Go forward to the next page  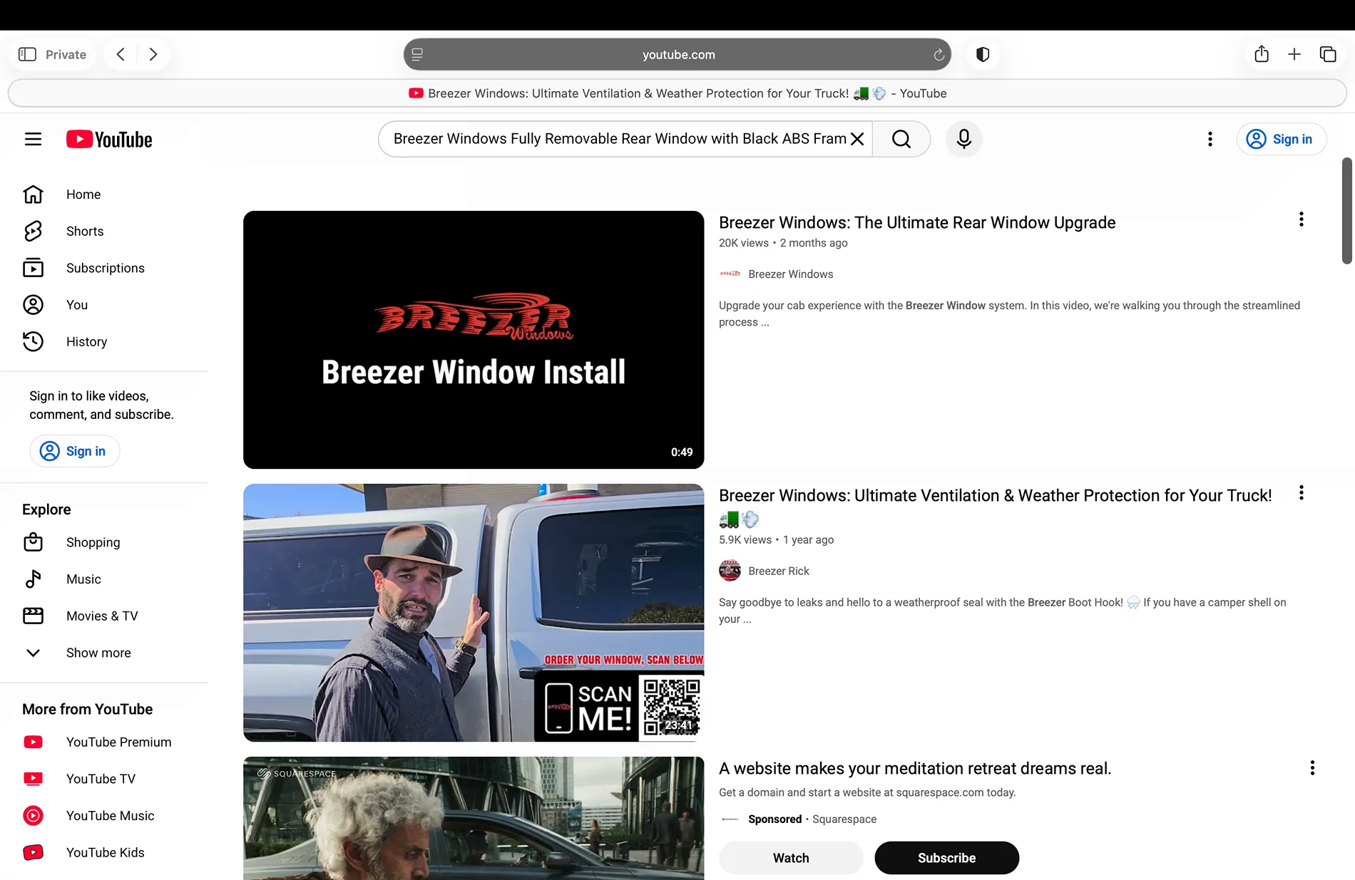[153, 54]
